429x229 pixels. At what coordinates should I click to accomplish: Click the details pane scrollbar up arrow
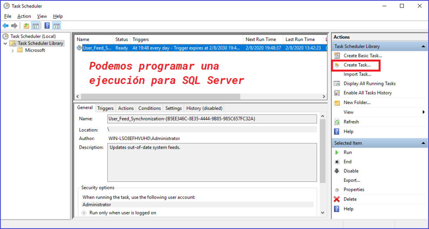(x=323, y=116)
